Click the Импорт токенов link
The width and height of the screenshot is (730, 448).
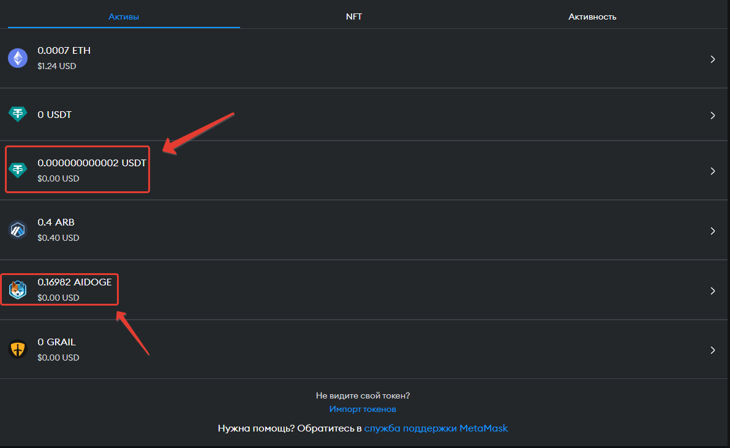pyautogui.click(x=363, y=409)
